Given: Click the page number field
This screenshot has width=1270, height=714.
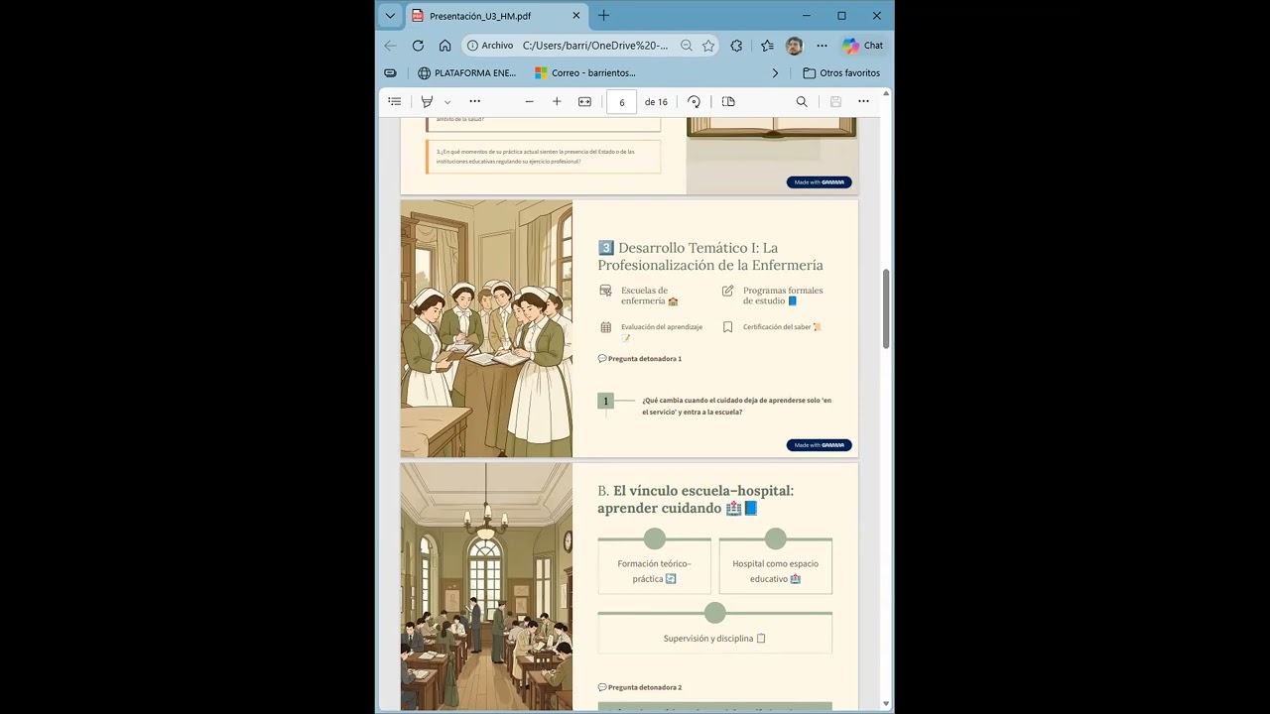Looking at the screenshot, I should pyautogui.click(x=622, y=102).
